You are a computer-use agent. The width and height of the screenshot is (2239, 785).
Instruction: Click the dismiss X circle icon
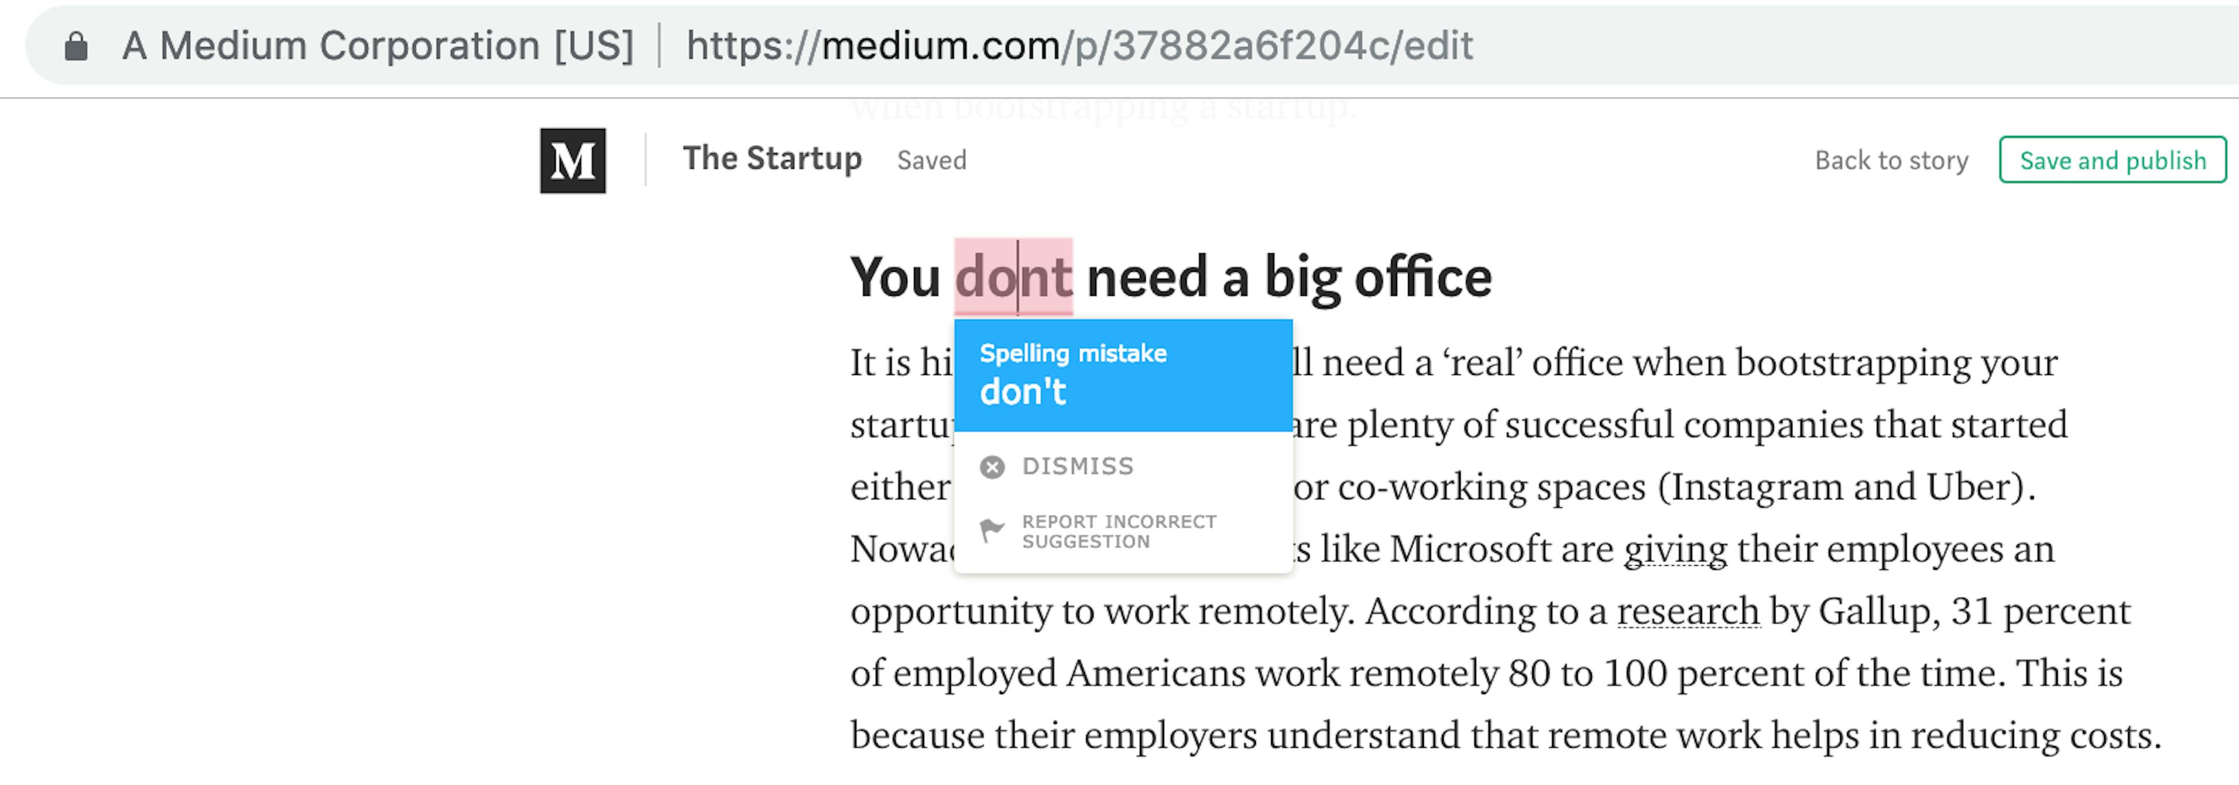[x=992, y=467]
